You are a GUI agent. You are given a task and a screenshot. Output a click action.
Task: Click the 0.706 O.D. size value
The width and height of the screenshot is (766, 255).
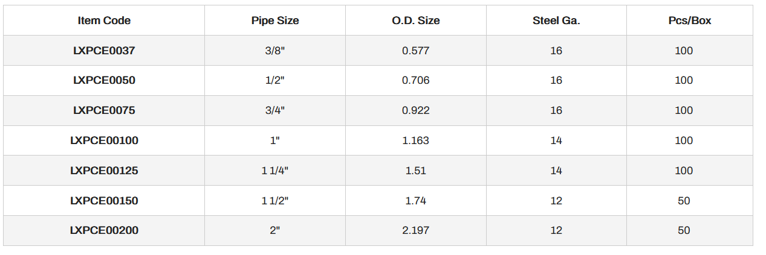(415, 80)
